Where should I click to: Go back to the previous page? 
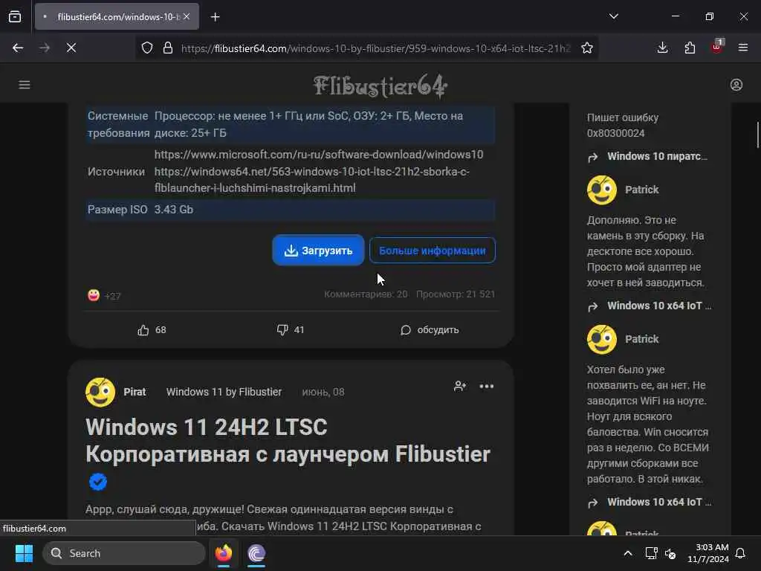(x=18, y=48)
